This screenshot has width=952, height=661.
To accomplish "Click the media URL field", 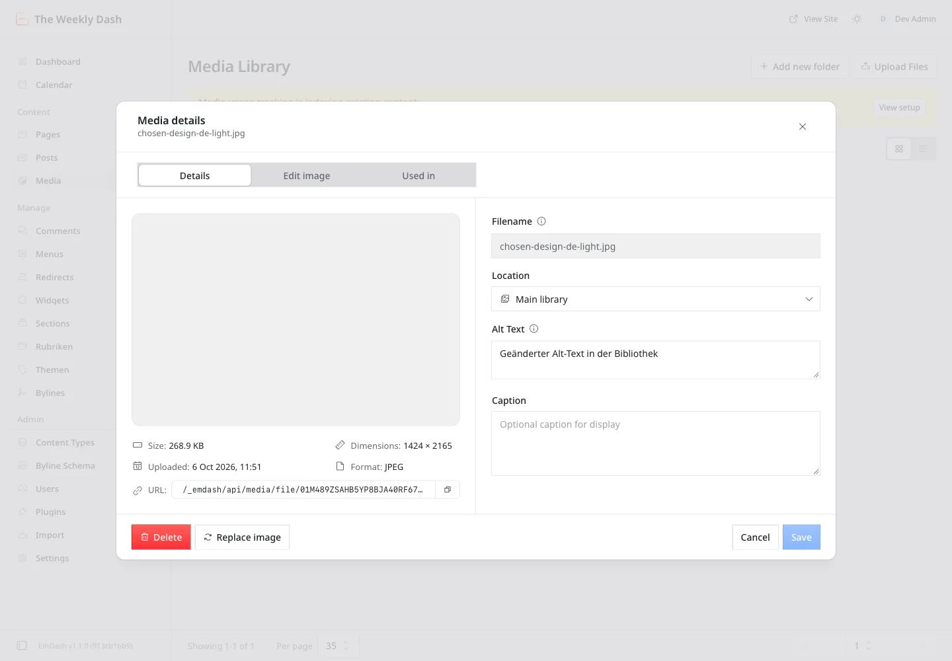I will point(303,490).
